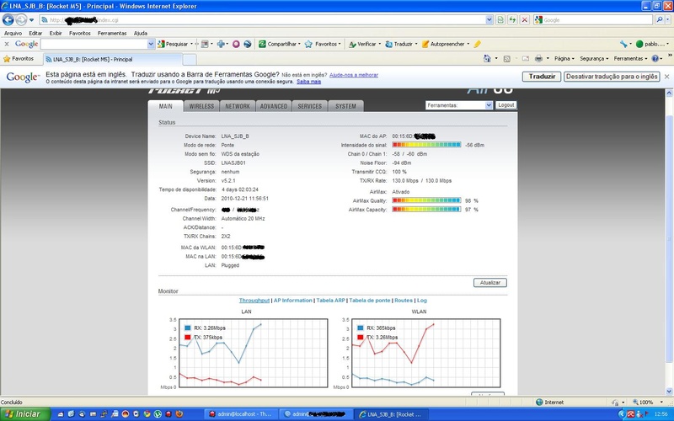The width and height of the screenshot is (674, 421).
Task: Click the Print icon in command bar
Action: [x=538, y=58]
